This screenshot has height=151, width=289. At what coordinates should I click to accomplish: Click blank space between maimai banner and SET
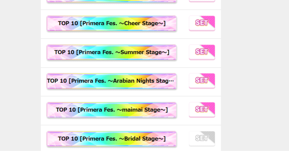pyautogui.click(x=183, y=110)
